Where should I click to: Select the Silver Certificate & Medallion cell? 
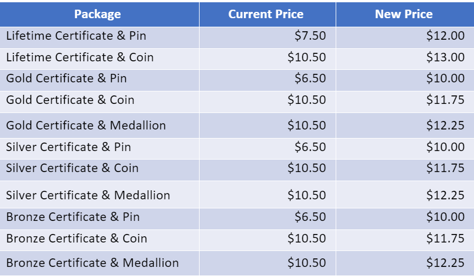[88, 195]
